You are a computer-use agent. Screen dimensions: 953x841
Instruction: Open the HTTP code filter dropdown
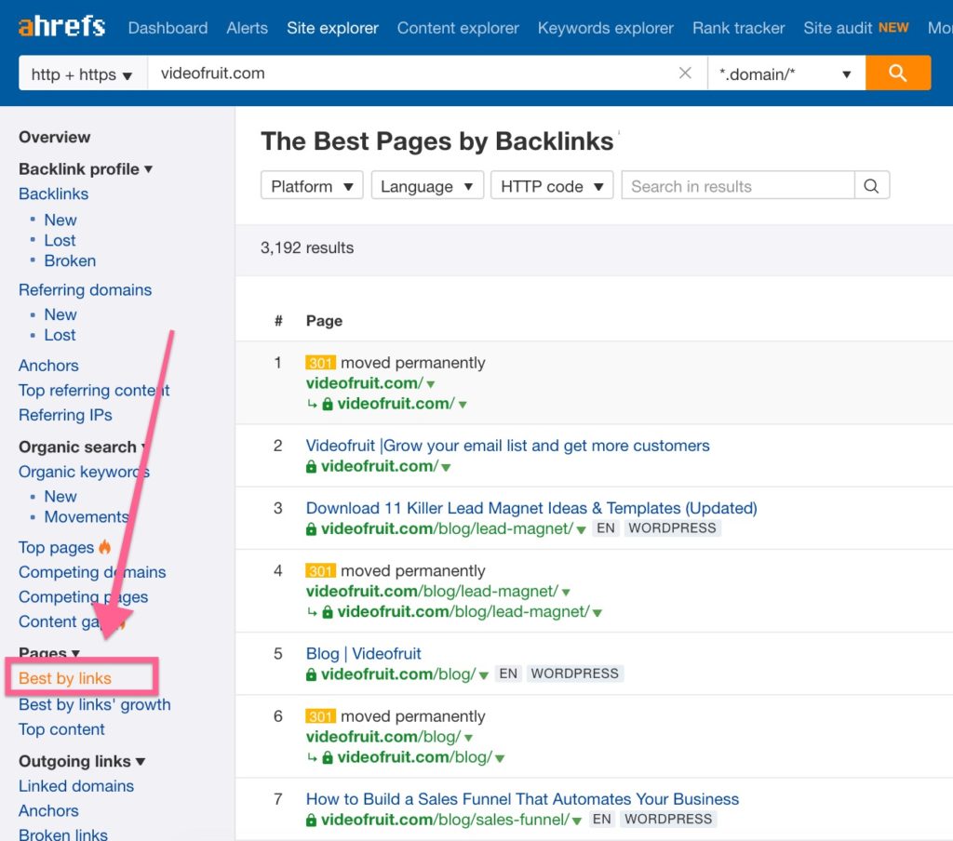coord(552,186)
